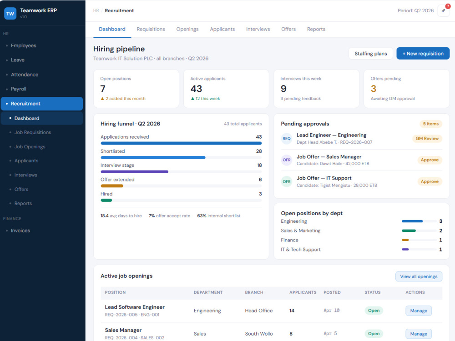The width and height of the screenshot is (455, 341).
Task: Click the HR breadcrumb link
Action: coord(96,11)
